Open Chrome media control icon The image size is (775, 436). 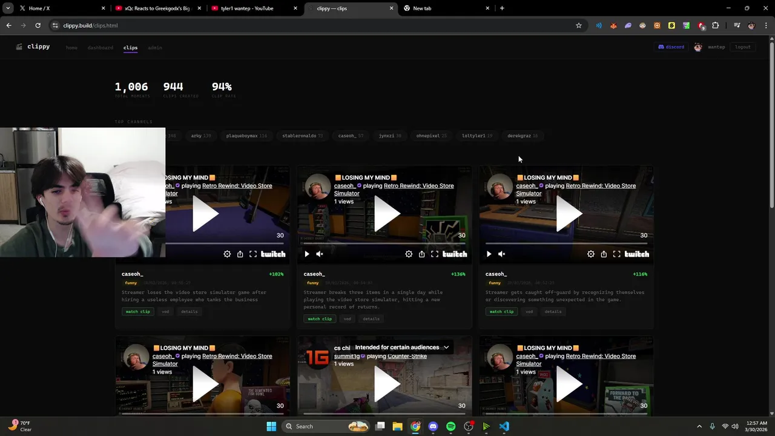[737, 25]
